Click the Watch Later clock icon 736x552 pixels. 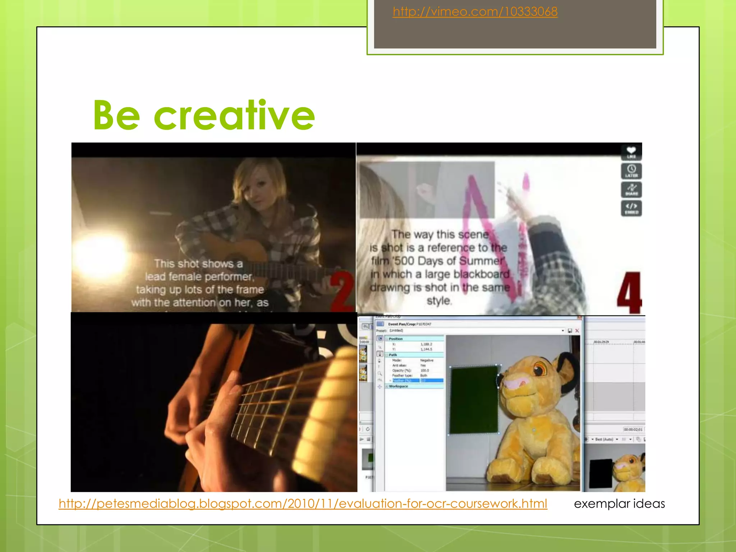(x=631, y=171)
